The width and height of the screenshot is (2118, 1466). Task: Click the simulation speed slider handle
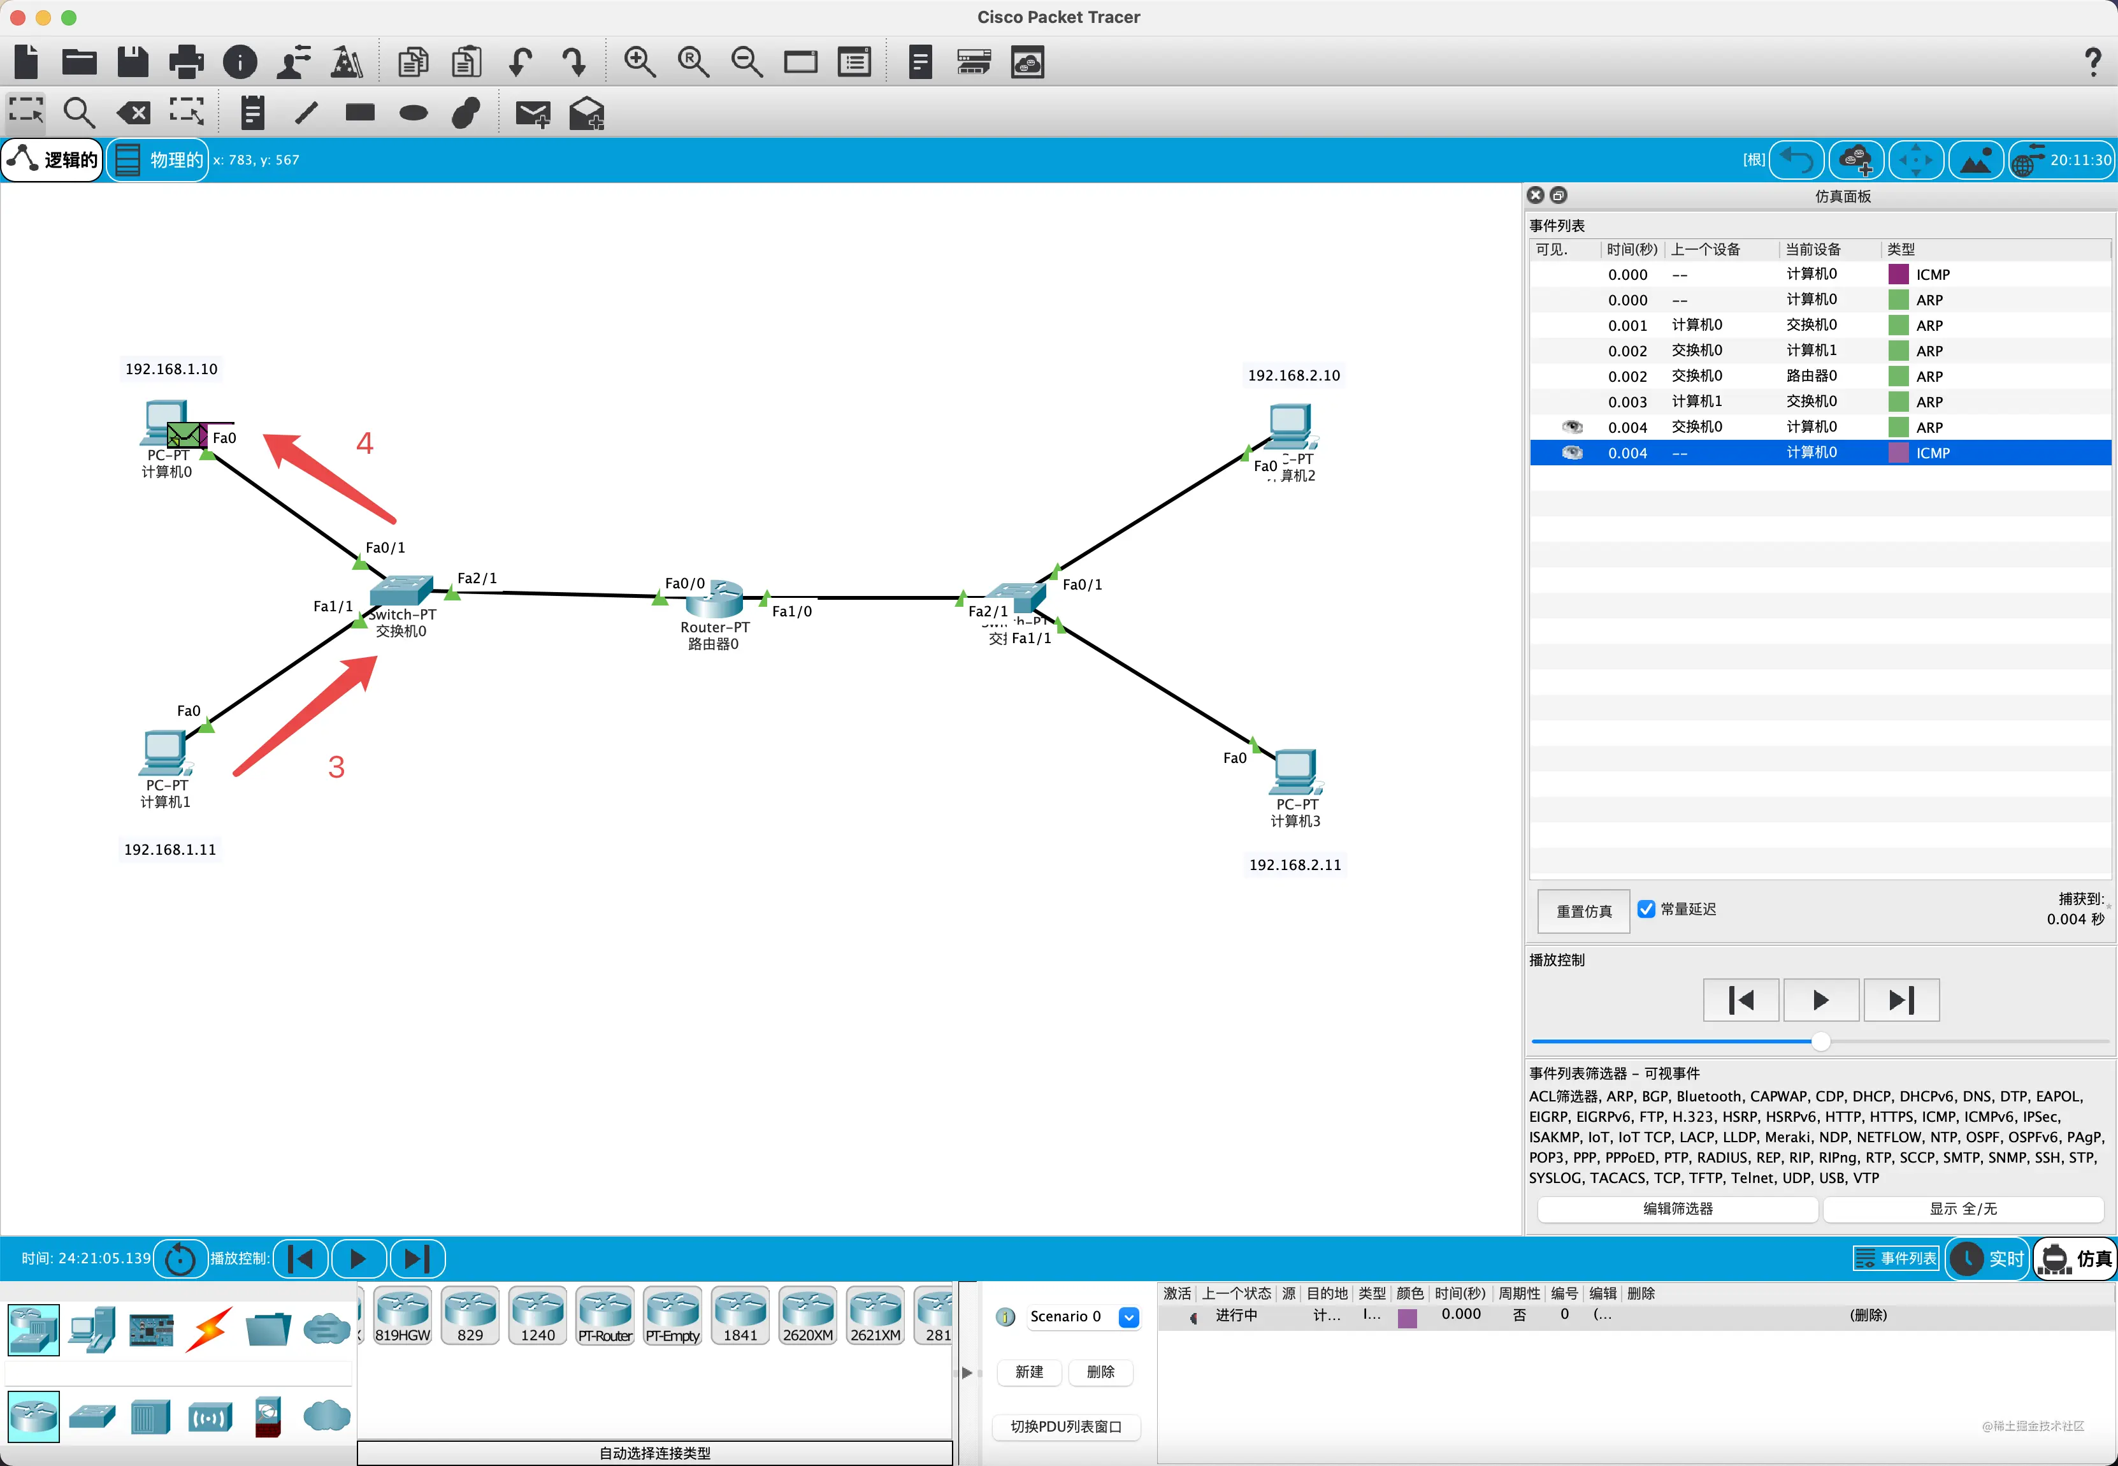[x=1820, y=1041]
